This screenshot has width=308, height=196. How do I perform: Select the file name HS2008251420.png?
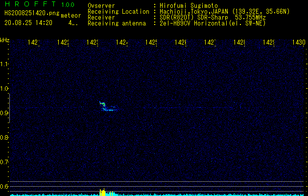pos(32,13)
